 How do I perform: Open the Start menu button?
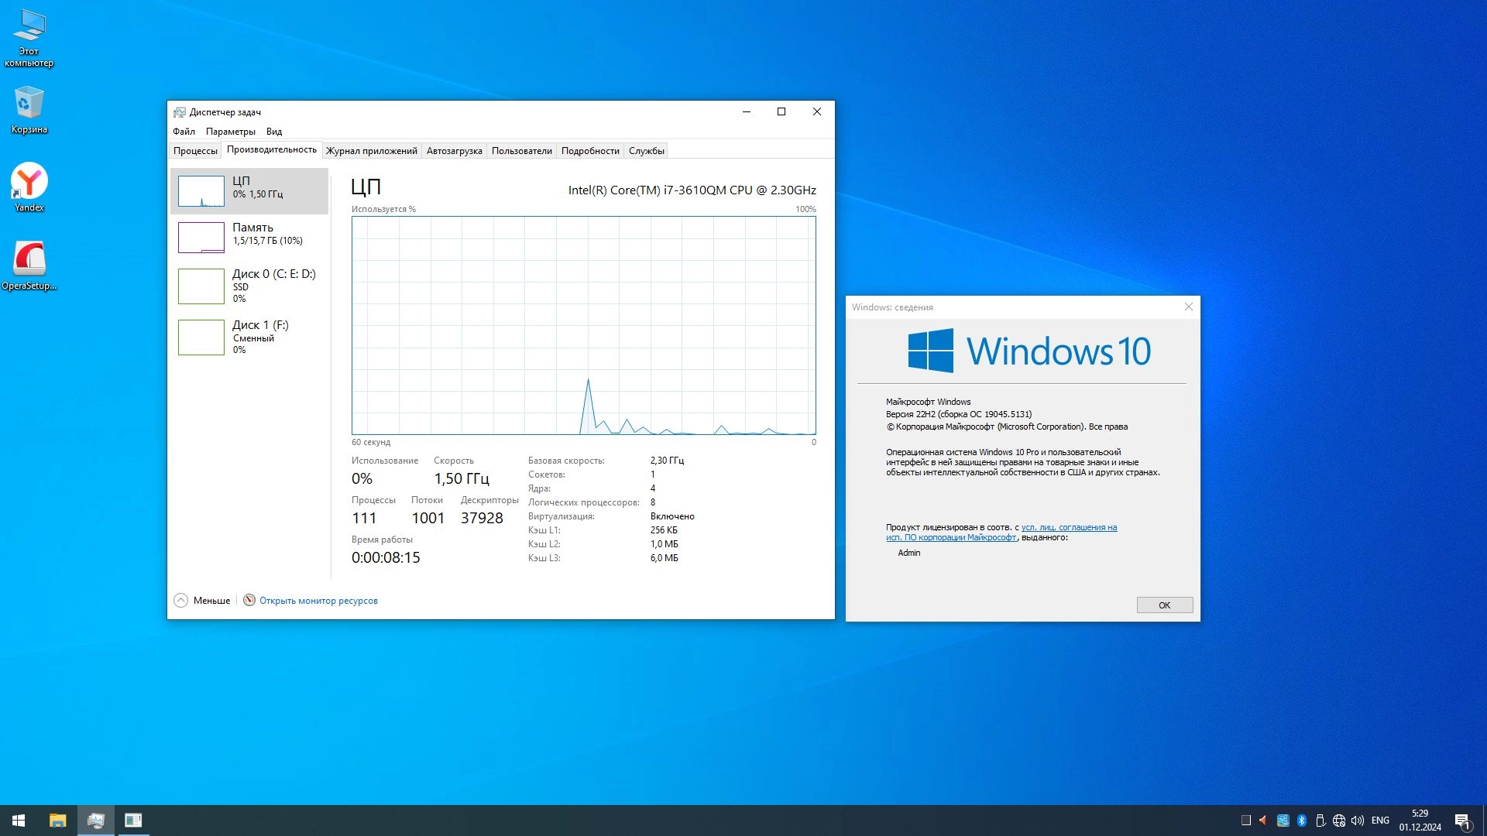click(x=19, y=821)
